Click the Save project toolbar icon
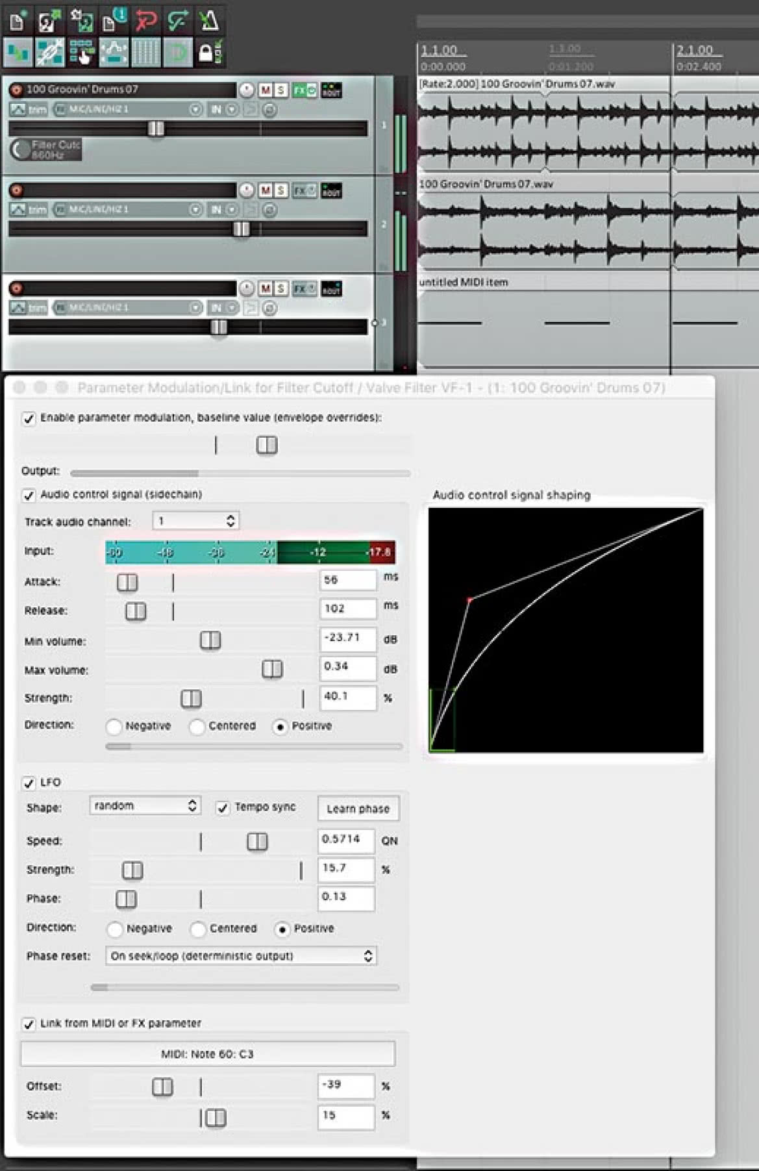Viewport: 759px width, 1171px height. [82, 20]
